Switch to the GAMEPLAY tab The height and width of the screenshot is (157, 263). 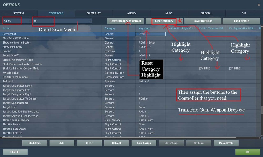pyautogui.click(x=94, y=13)
